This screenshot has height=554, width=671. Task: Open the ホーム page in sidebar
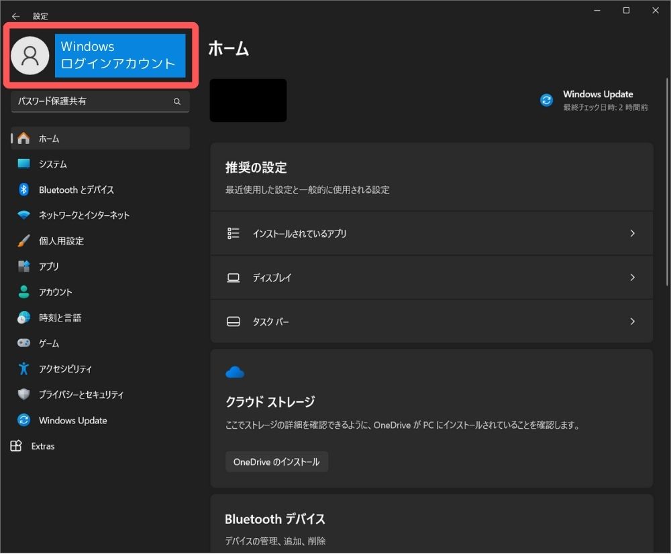[100, 139]
